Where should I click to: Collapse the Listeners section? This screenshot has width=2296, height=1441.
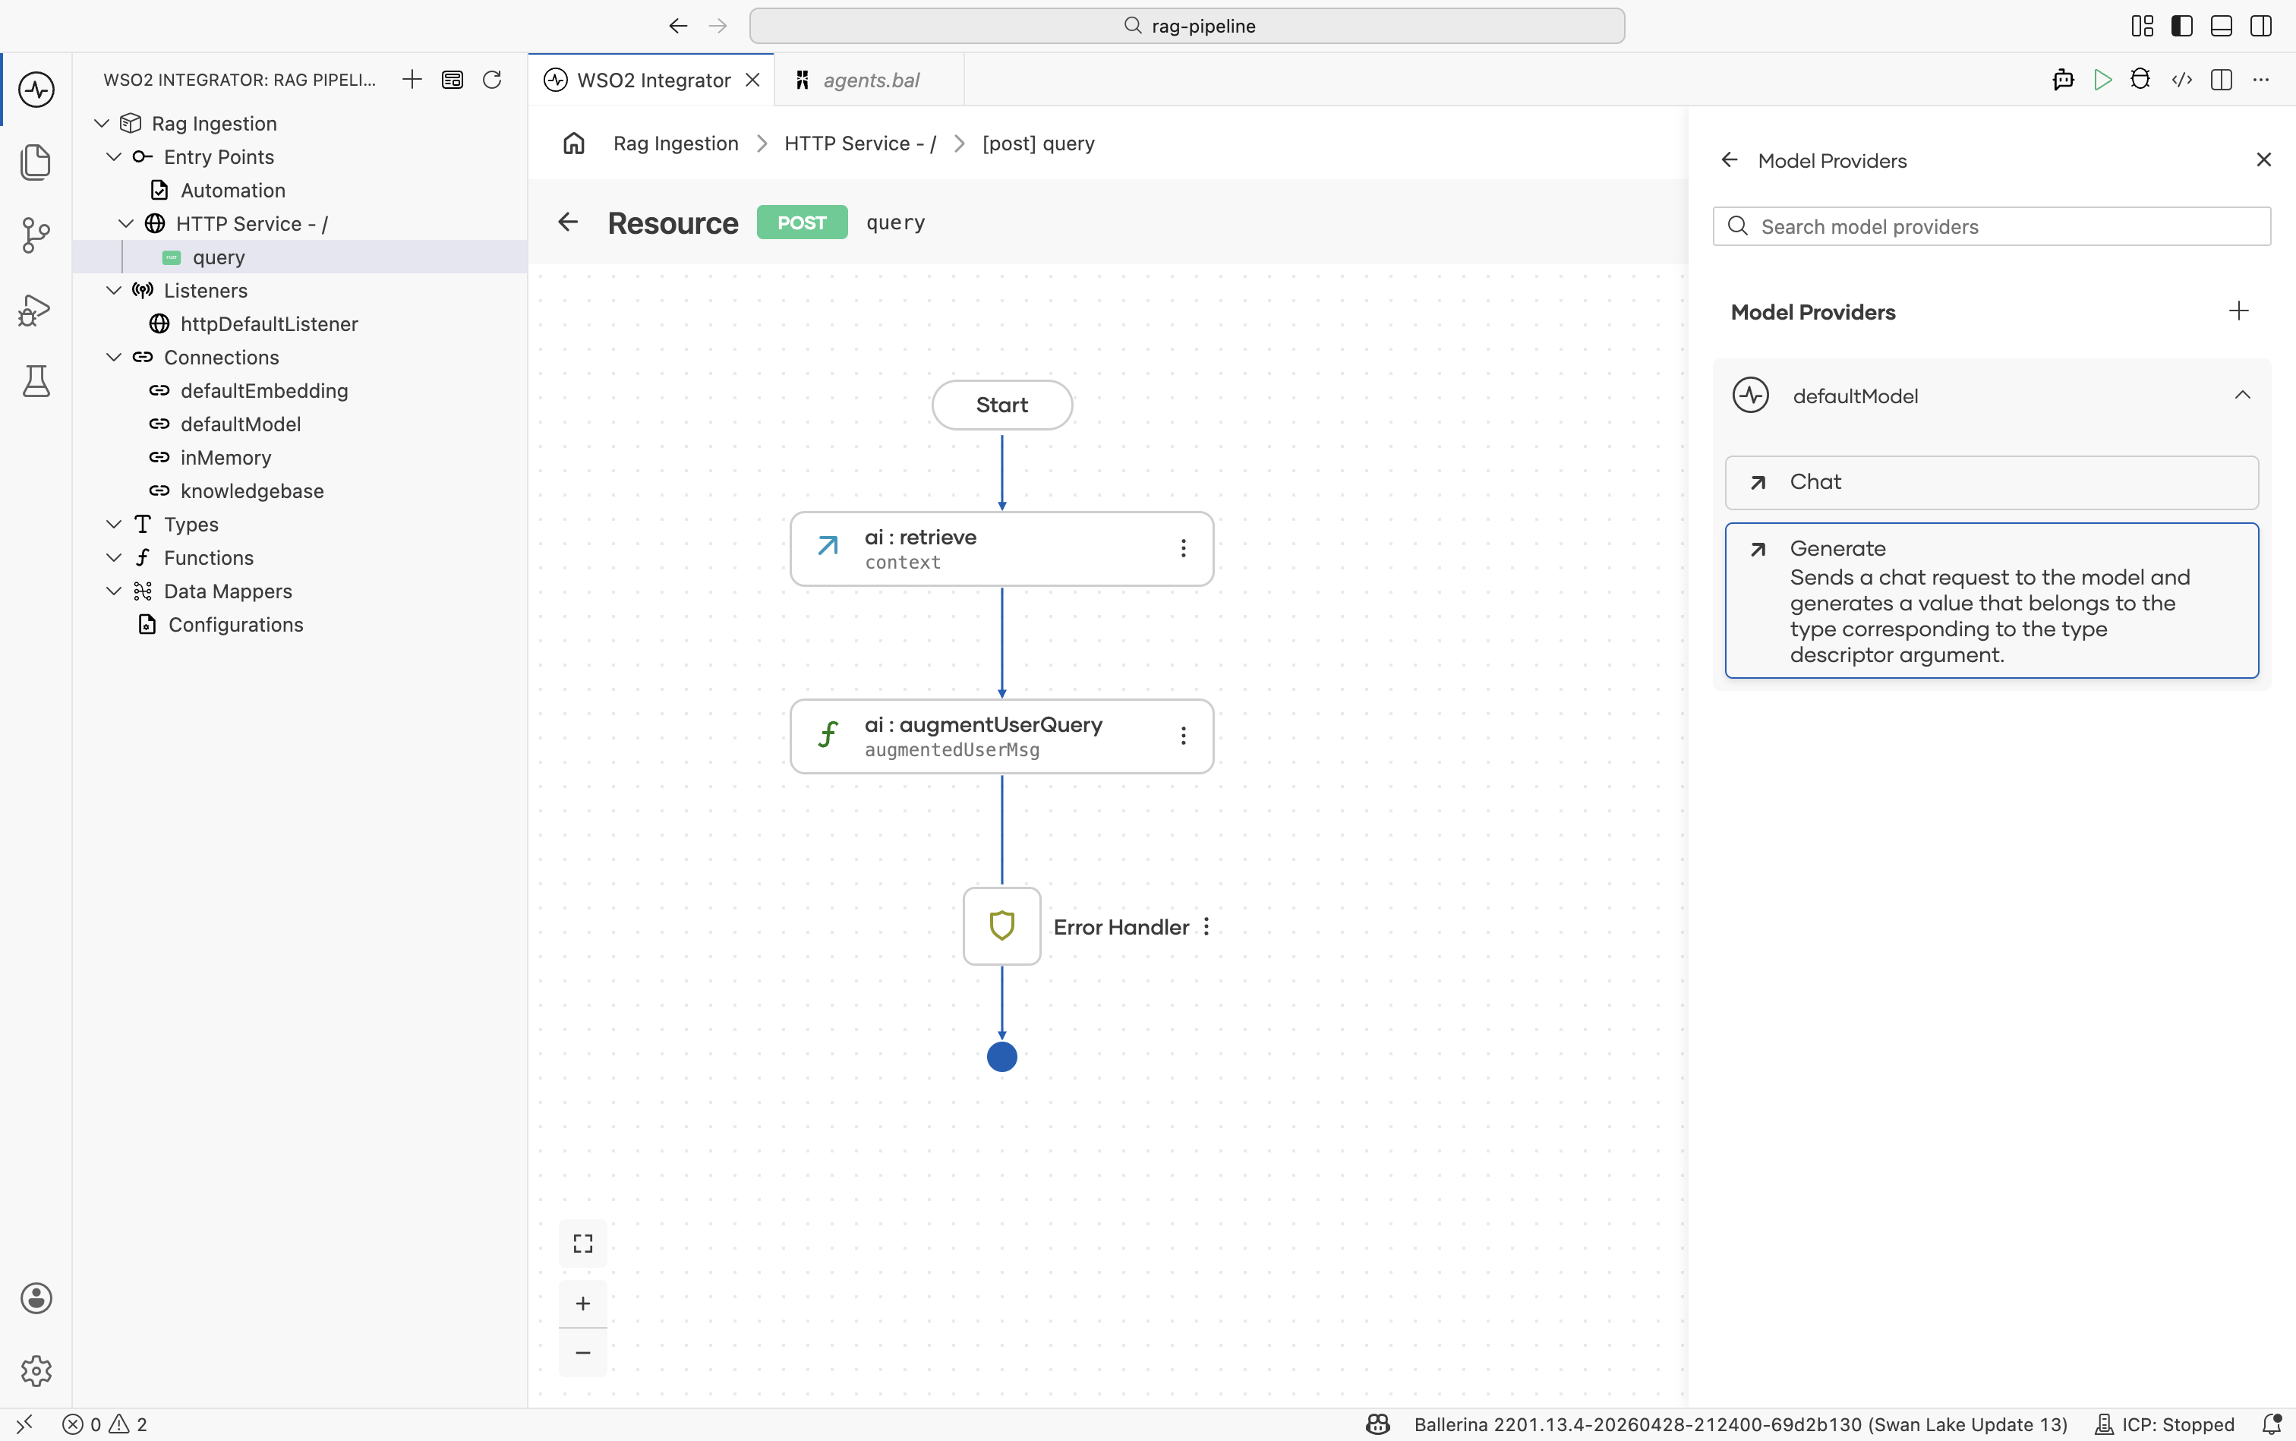(113, 290)
